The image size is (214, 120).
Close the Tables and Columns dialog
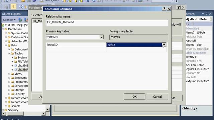click(169, 9)
